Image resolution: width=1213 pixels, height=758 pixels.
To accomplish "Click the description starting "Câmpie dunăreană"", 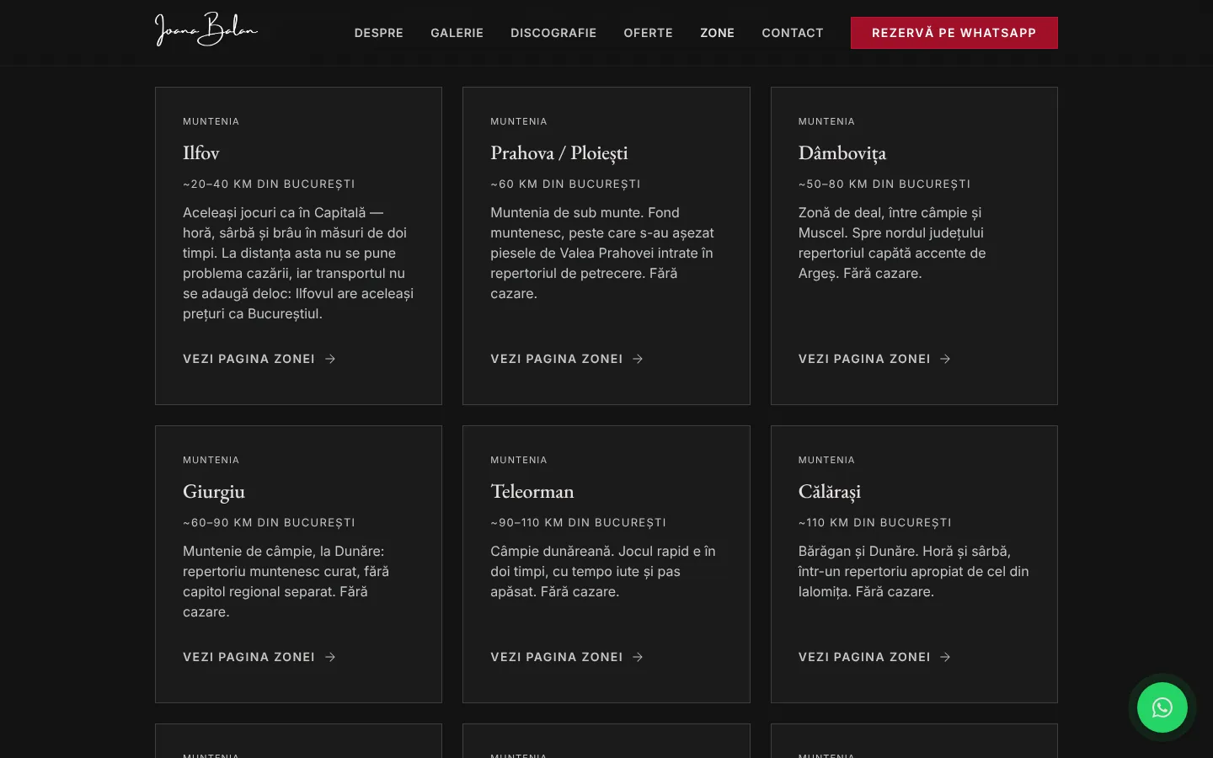I will coord(603,571).
